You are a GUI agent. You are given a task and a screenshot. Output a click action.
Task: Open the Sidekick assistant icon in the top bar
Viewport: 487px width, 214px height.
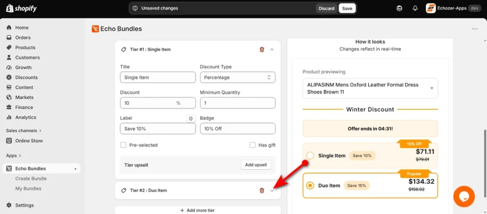399,9
